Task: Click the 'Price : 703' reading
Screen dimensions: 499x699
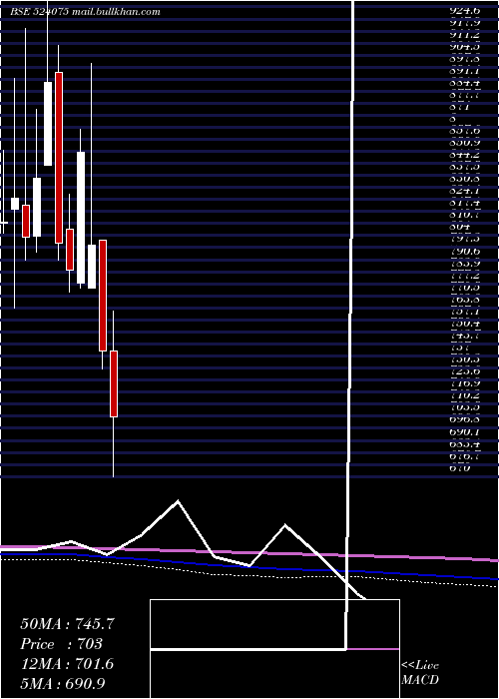Action: (x=62, y=644)
